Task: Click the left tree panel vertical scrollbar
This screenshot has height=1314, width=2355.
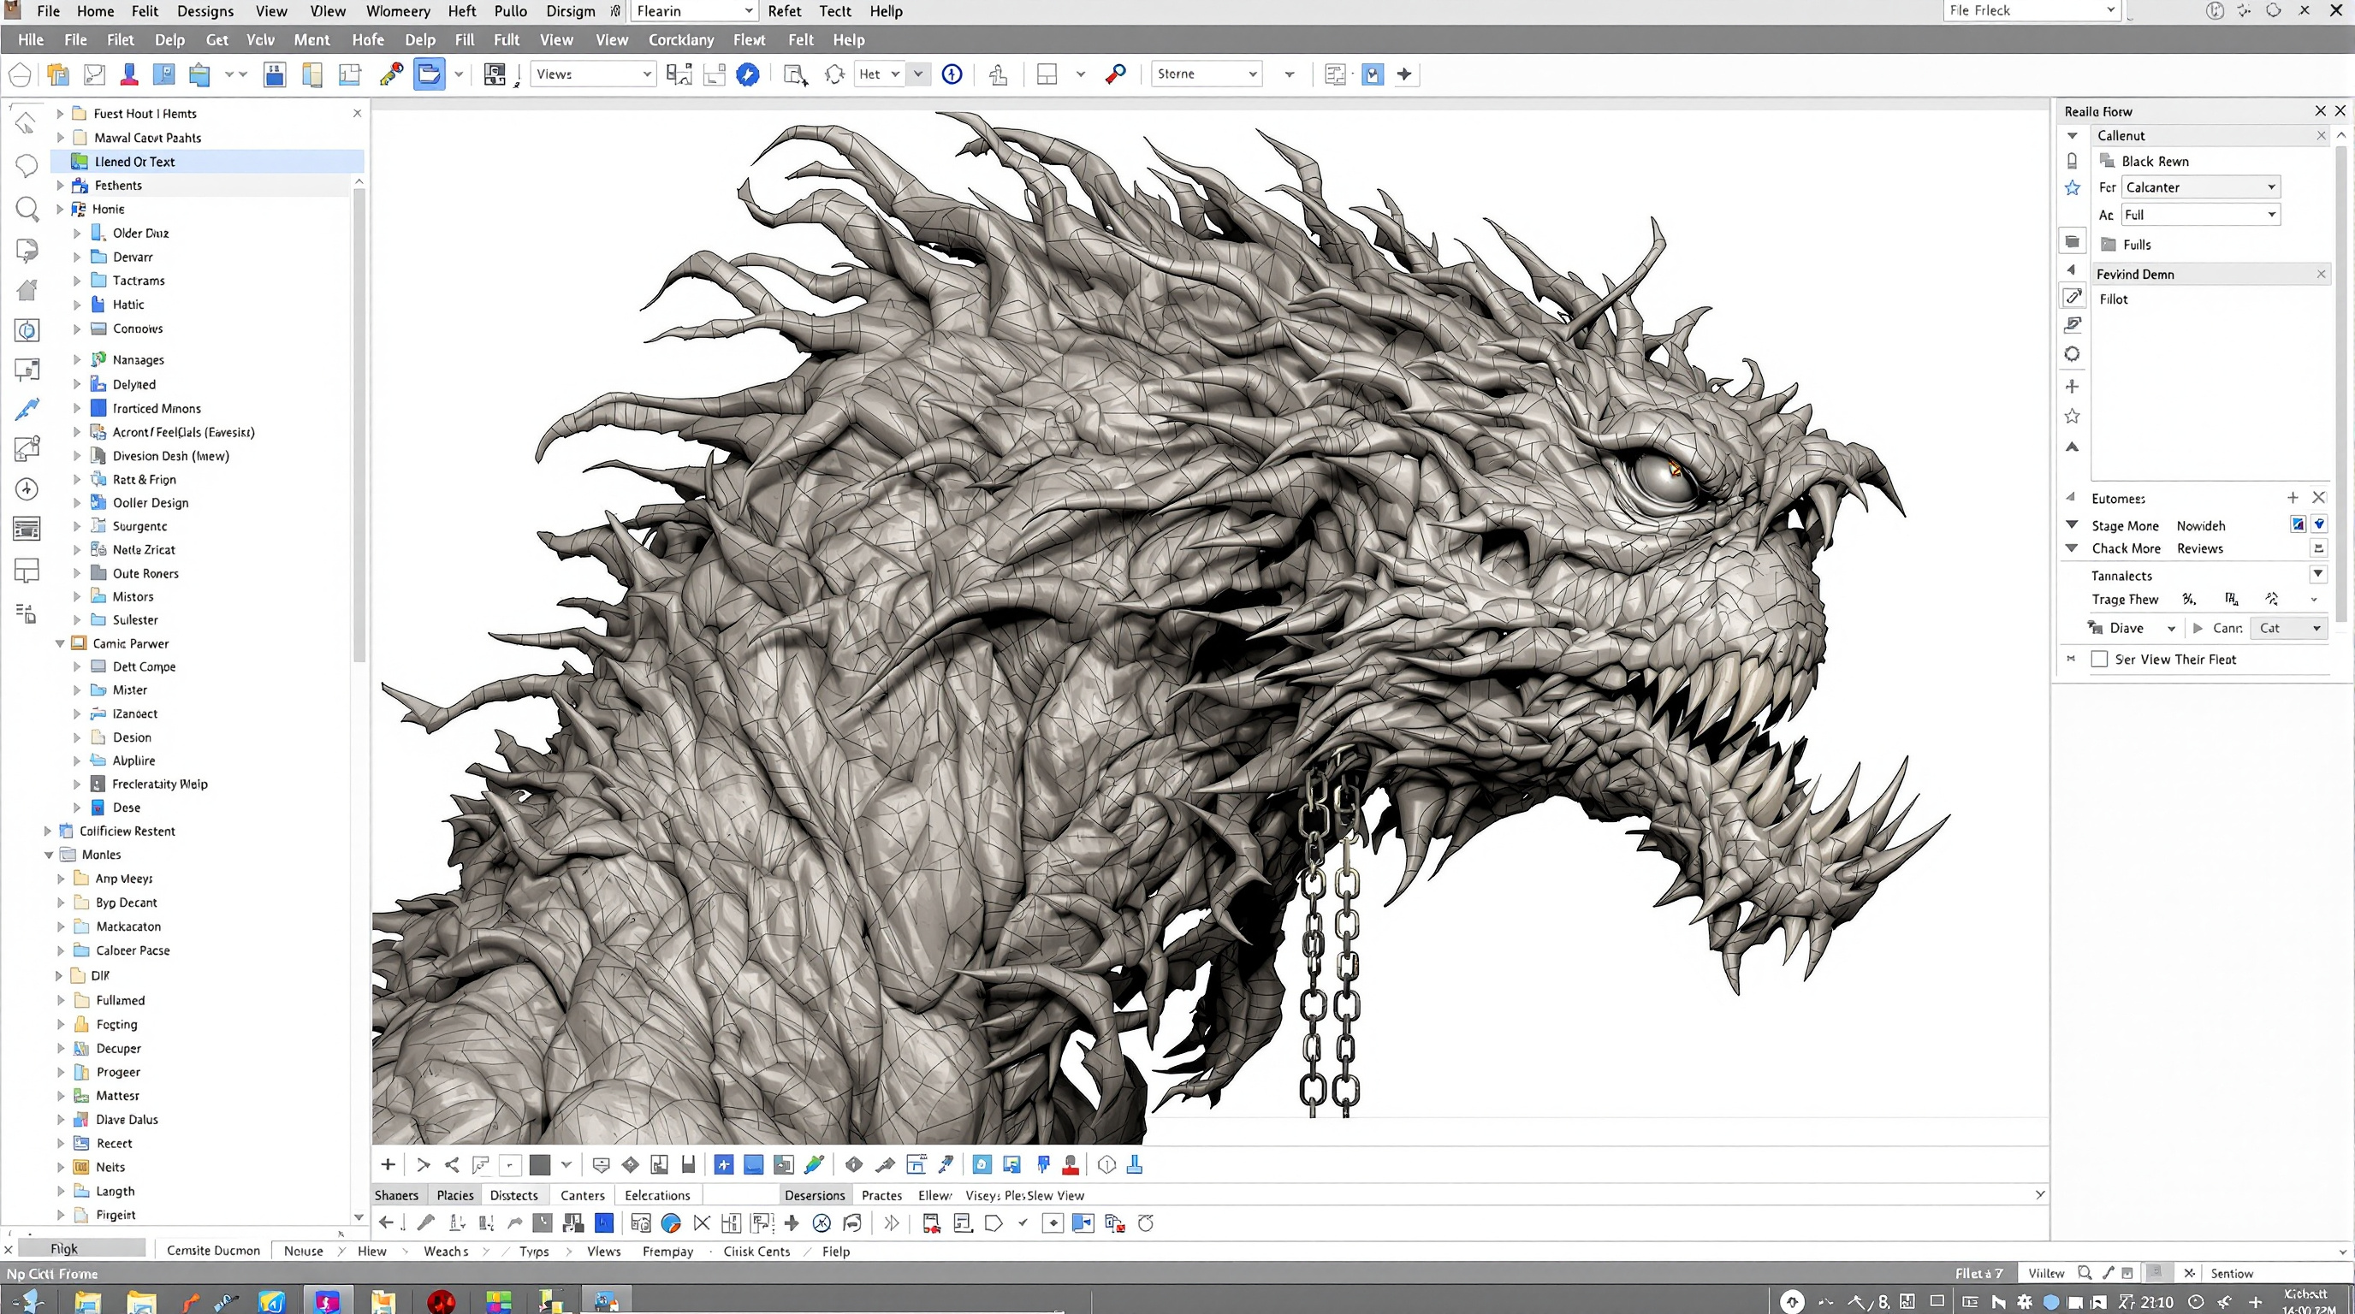Action: (359, 425)
